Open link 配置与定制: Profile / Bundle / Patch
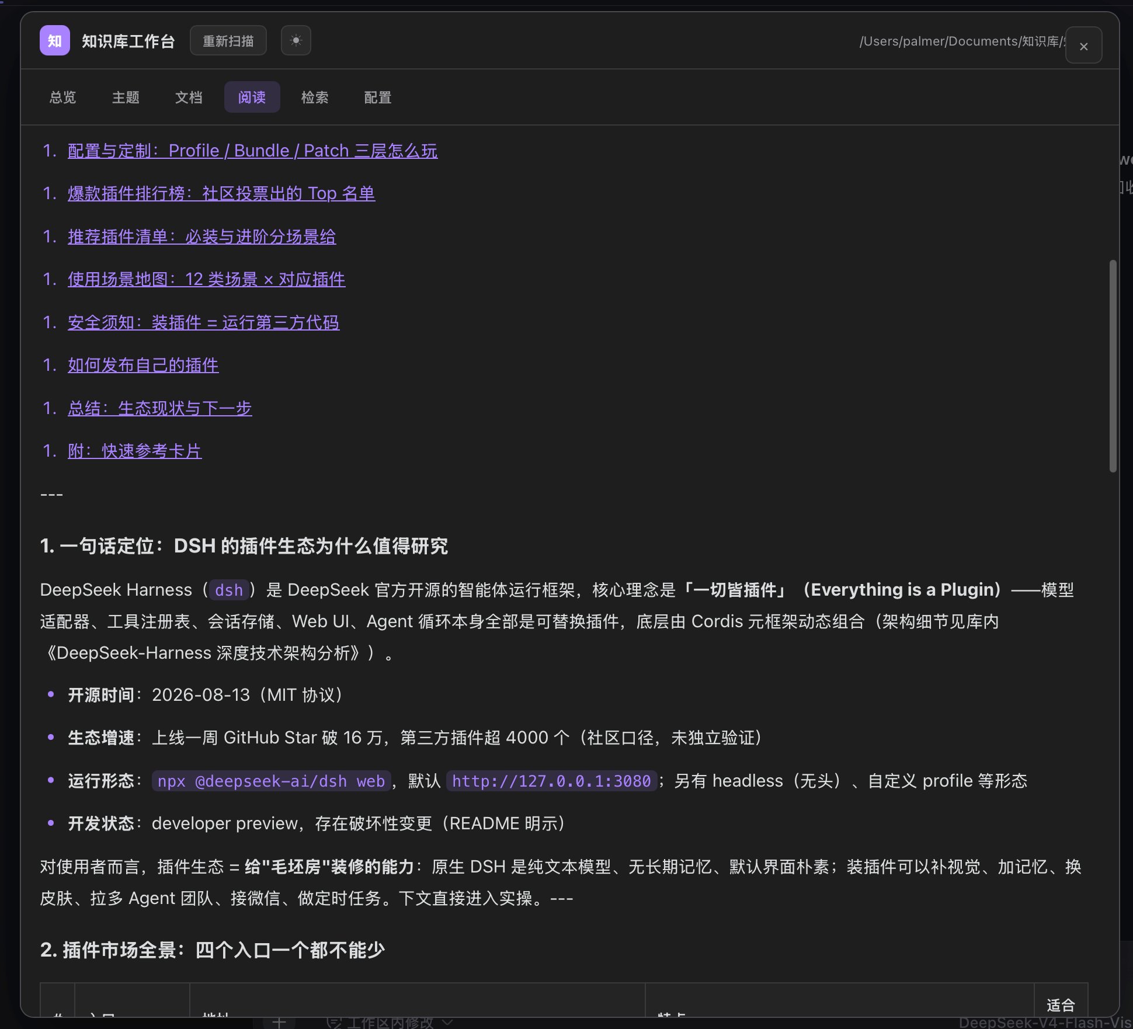The image size is (1133, 1029). (x=252, y=151)
